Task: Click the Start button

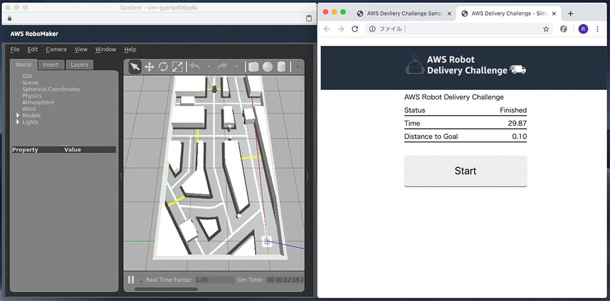Action: (465, 171)
